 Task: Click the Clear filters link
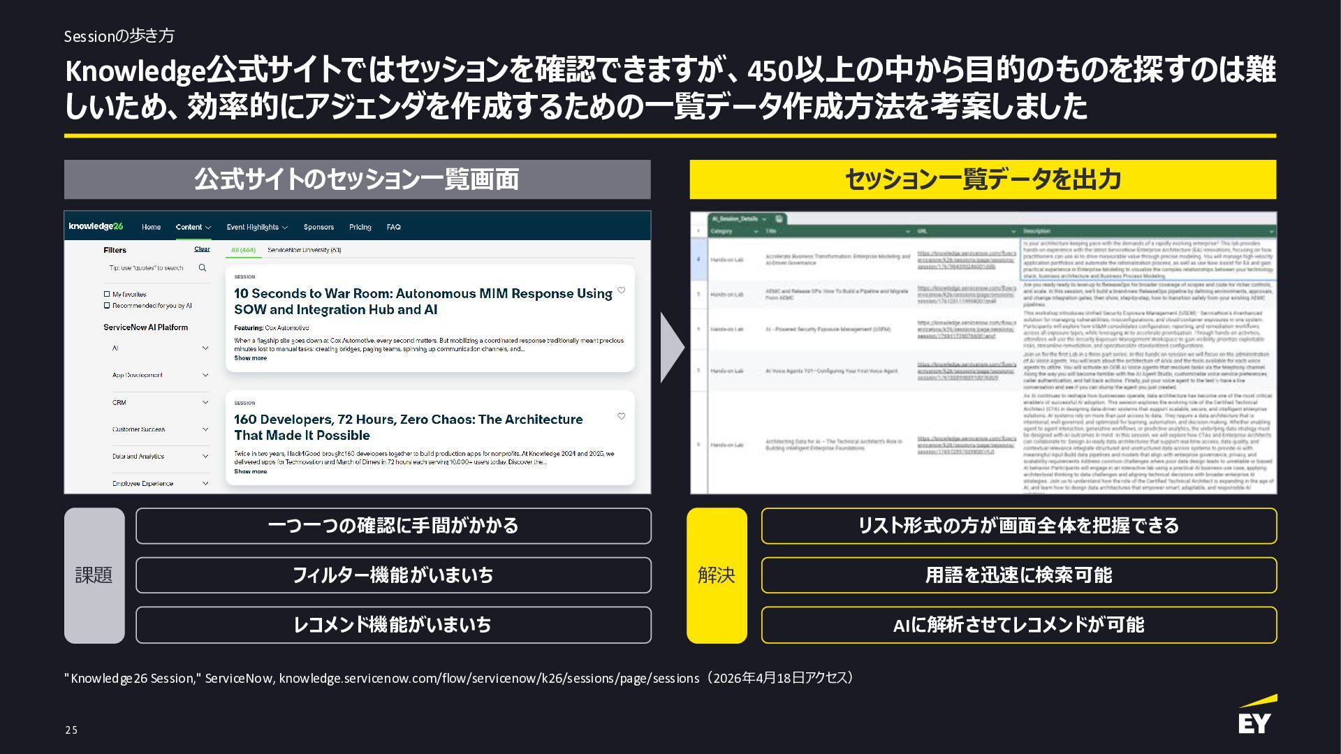202,249
